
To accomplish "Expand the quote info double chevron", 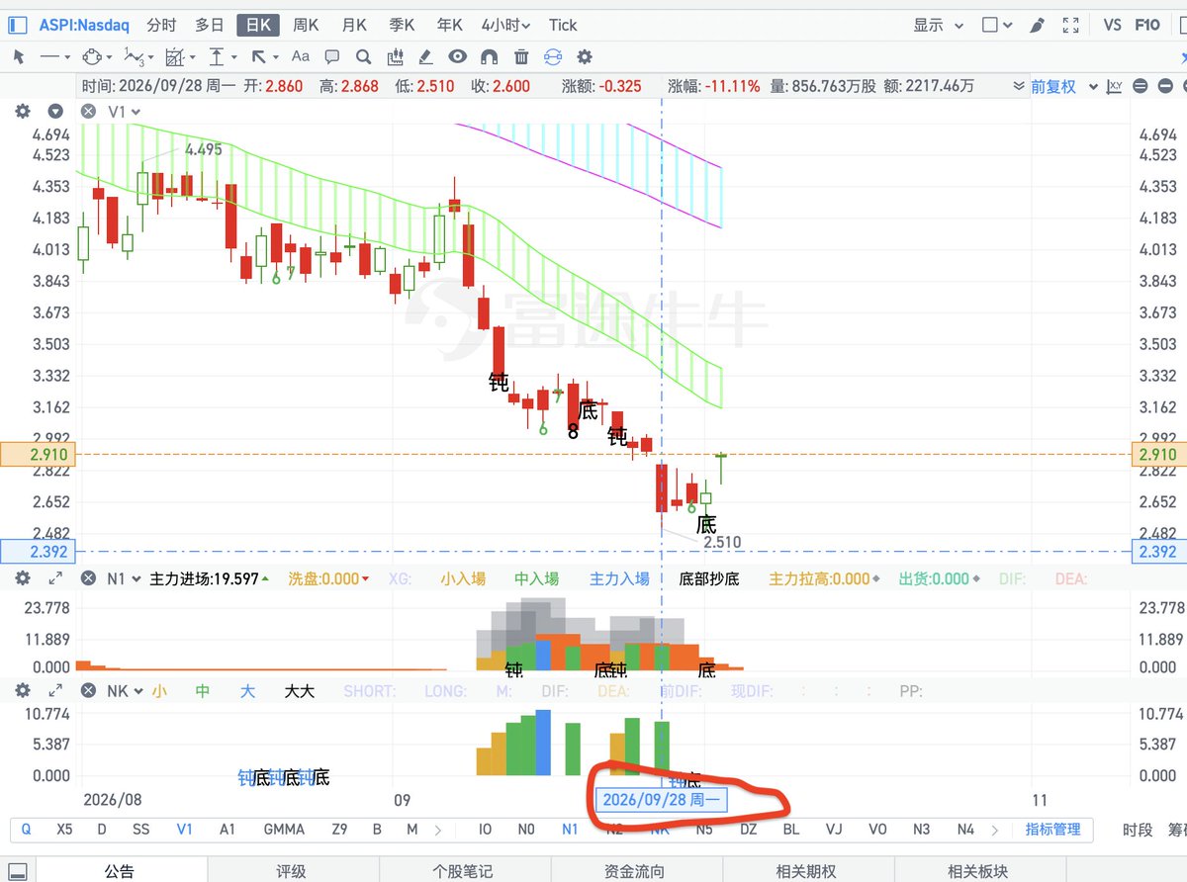I will coord(1019,87).
